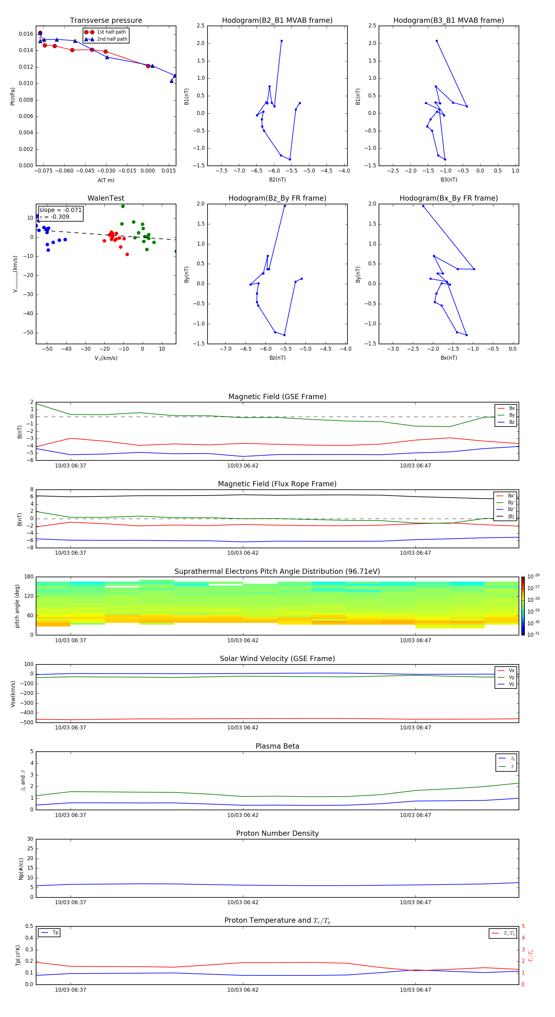Select the 'Hodogram(B3_B1 MVAB frame)' title

tap(449, 21)
